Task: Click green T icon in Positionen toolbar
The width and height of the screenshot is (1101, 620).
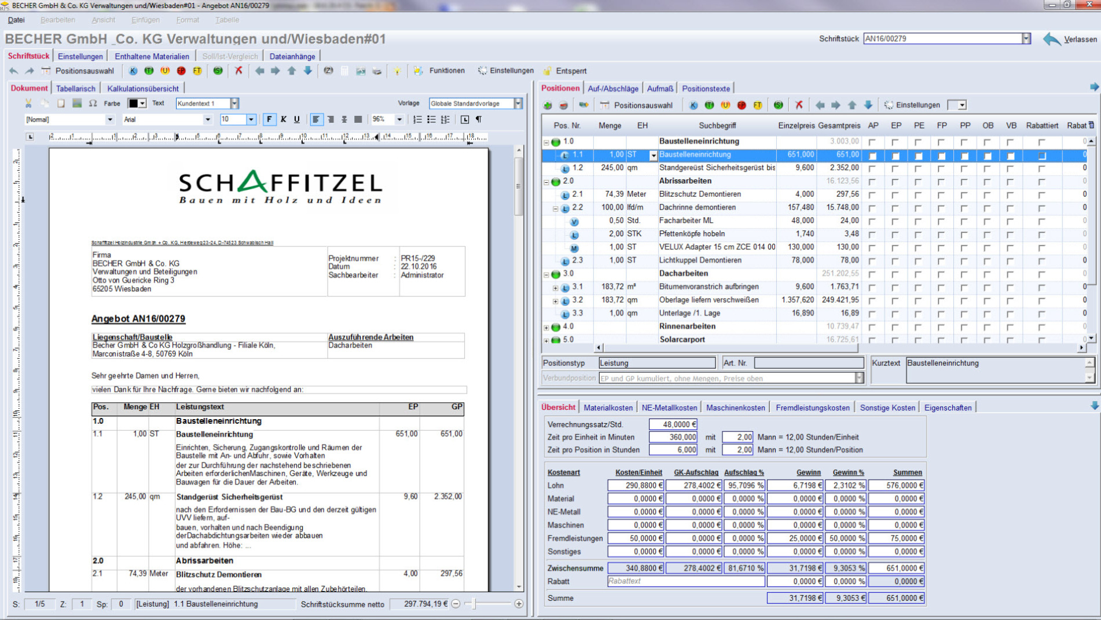Action: pyautogui.click(x=709, y=105)
